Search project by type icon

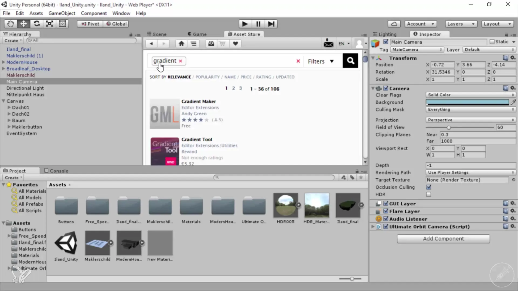tap(343, 178)
